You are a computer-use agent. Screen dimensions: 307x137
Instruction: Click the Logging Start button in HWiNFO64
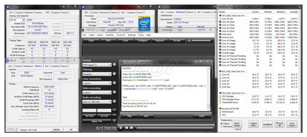pyautogui.click(x=253, y=124)
